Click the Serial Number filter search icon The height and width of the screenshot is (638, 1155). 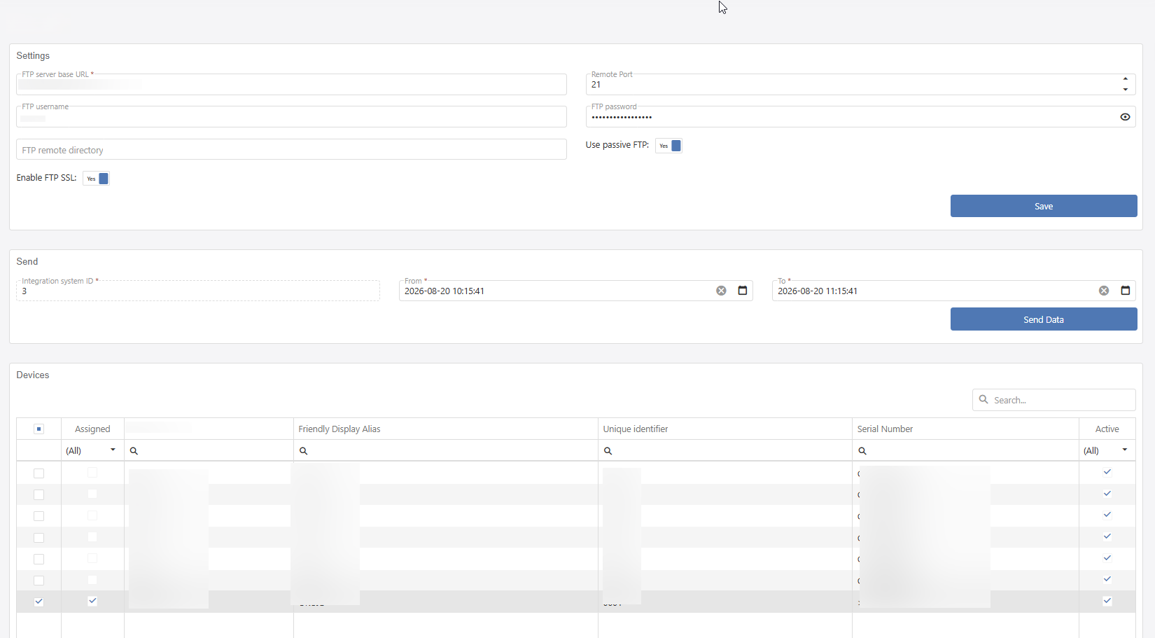coord(862,451)
